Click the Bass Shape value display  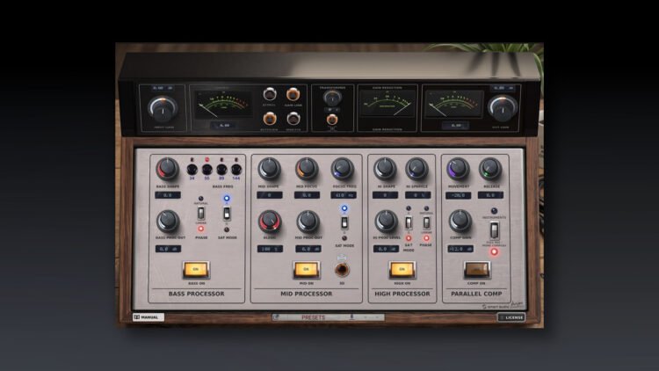(x=168, y=195)
